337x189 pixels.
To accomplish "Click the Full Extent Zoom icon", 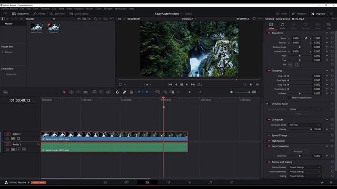I will pyautogui.click(x=157, y=92).
